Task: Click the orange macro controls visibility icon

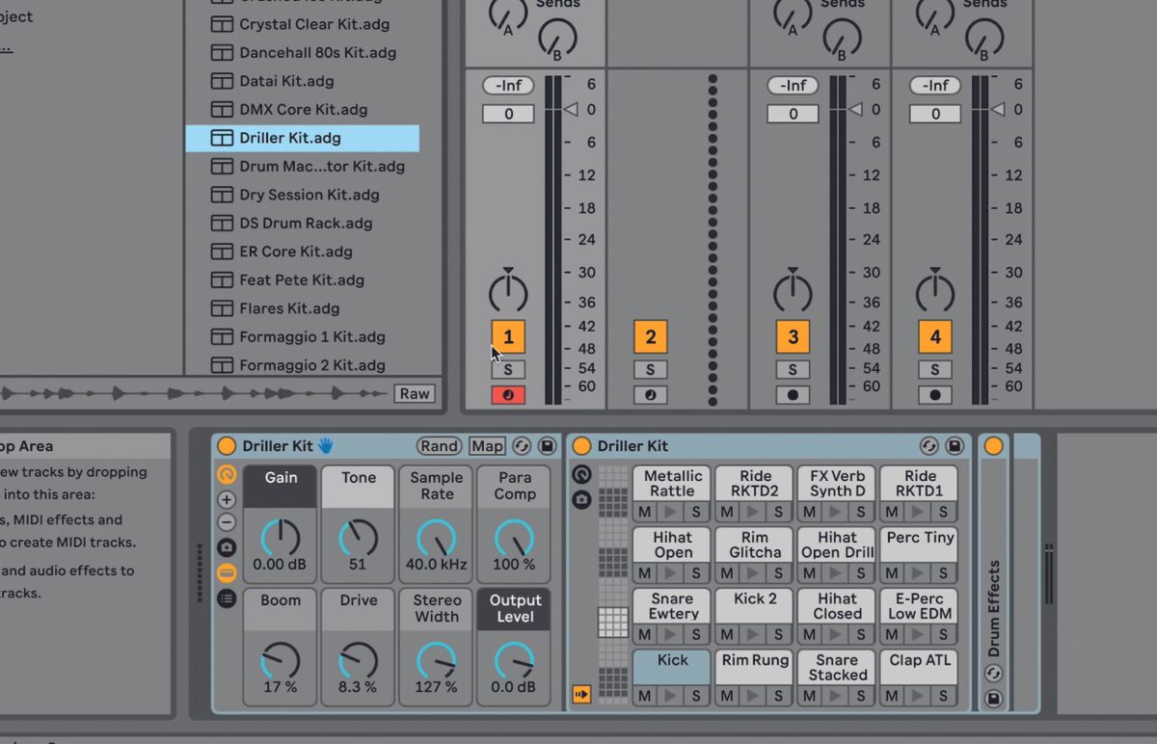Action: tap(227, 474)
